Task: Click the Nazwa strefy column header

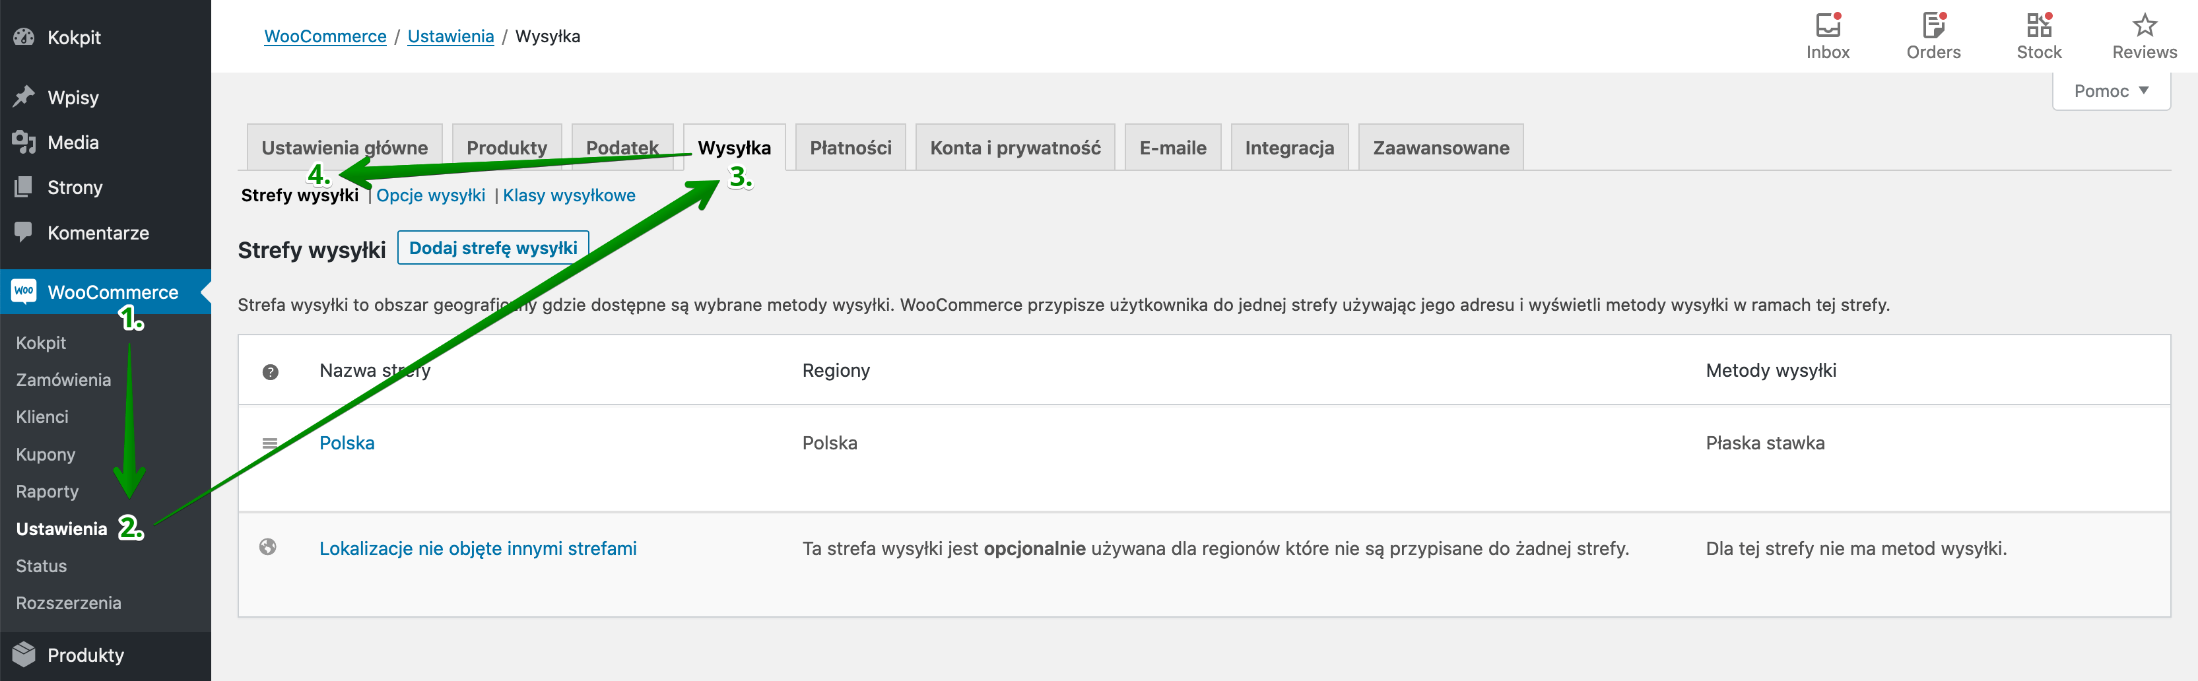Action: (x=374, y=370)
